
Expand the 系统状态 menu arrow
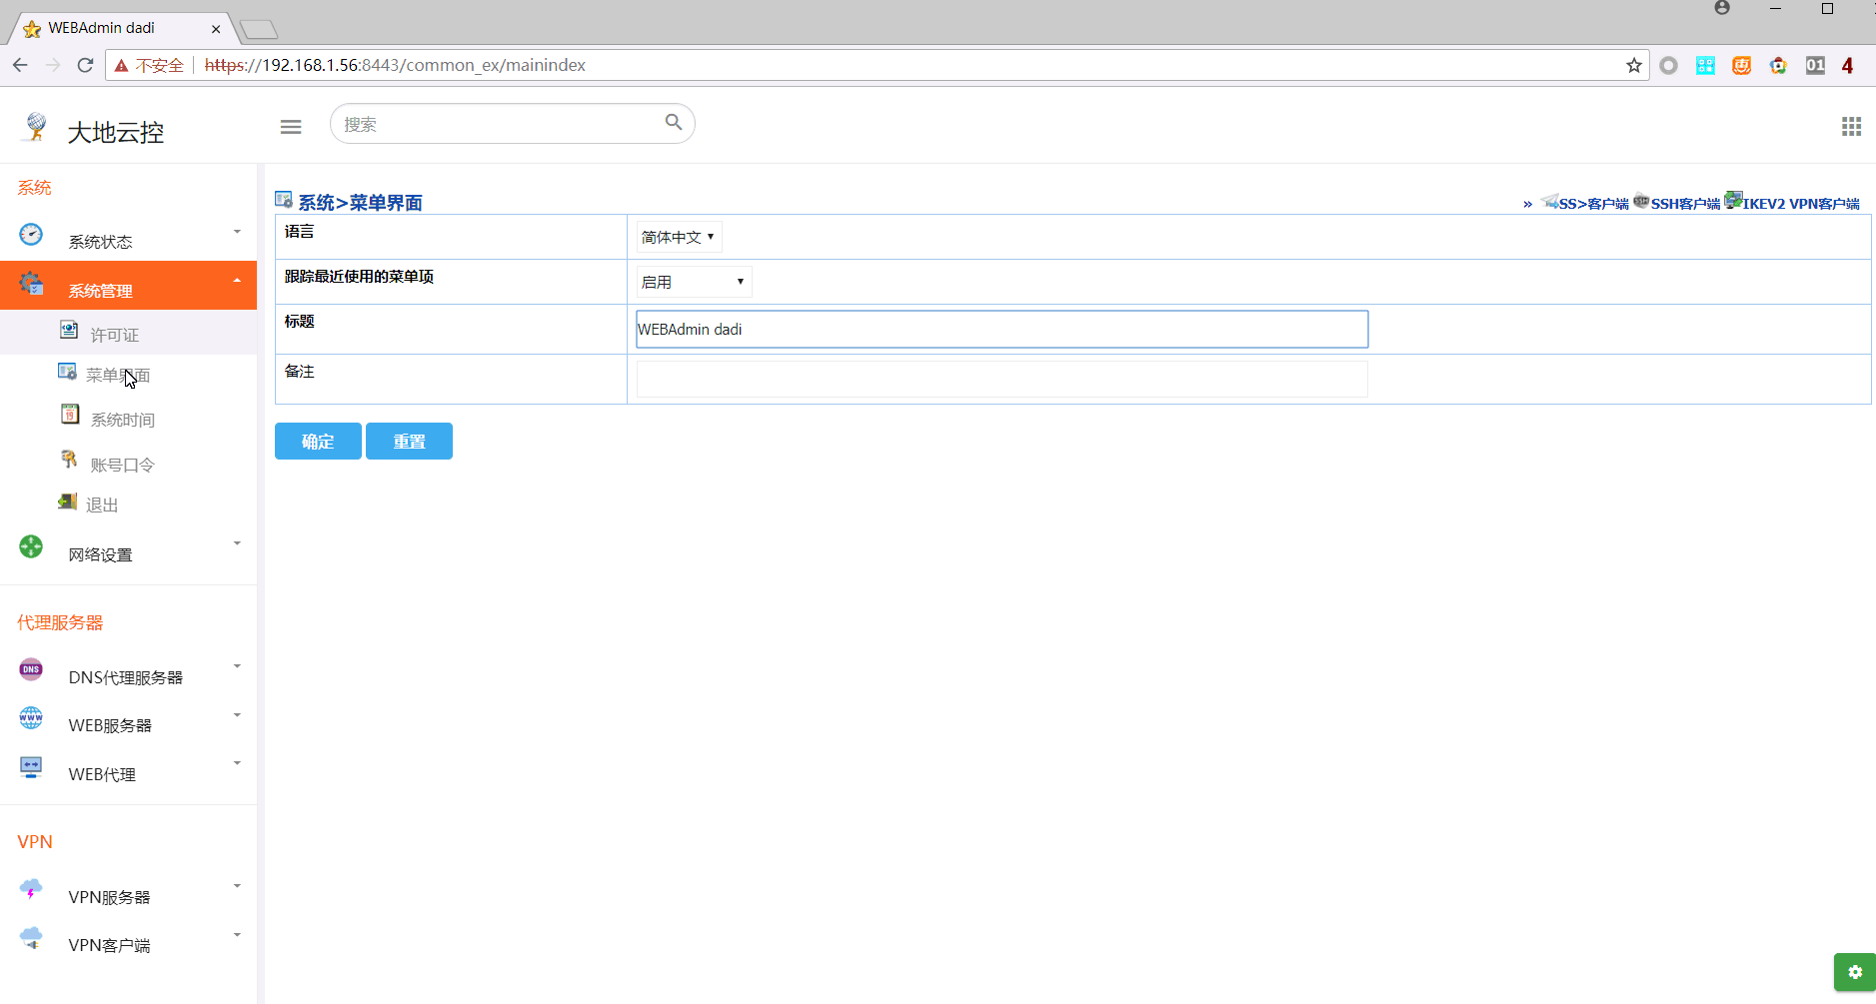237,232
